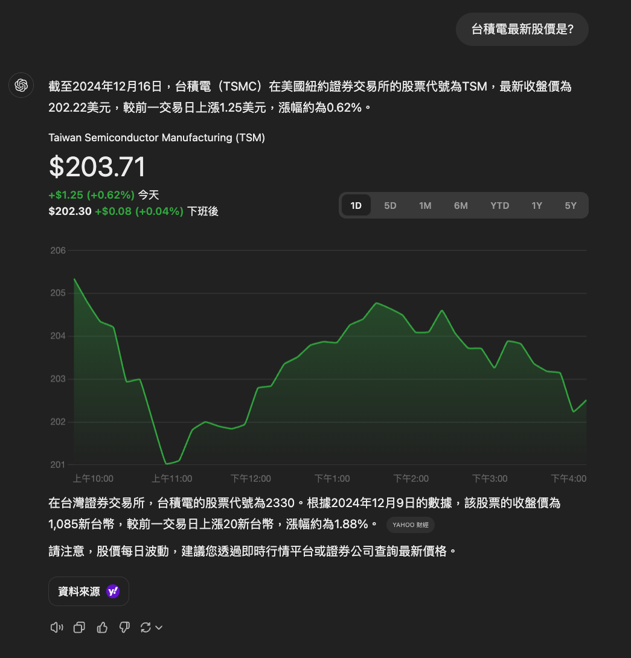Viewport: 631px width, 658px height.
Task: Click the ChatGPT logo avatar
Action: tap(21, 85)
